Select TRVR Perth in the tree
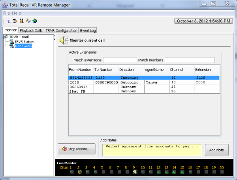Screen dimensions: 237x180 click(x=23, y=46)
